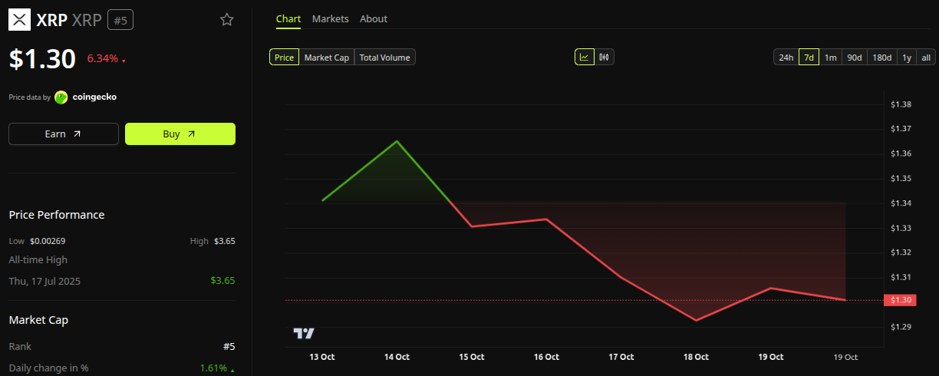Click the High $3.65 value
The width and height of the screenshot is (939, 376).
coord(224,241)
